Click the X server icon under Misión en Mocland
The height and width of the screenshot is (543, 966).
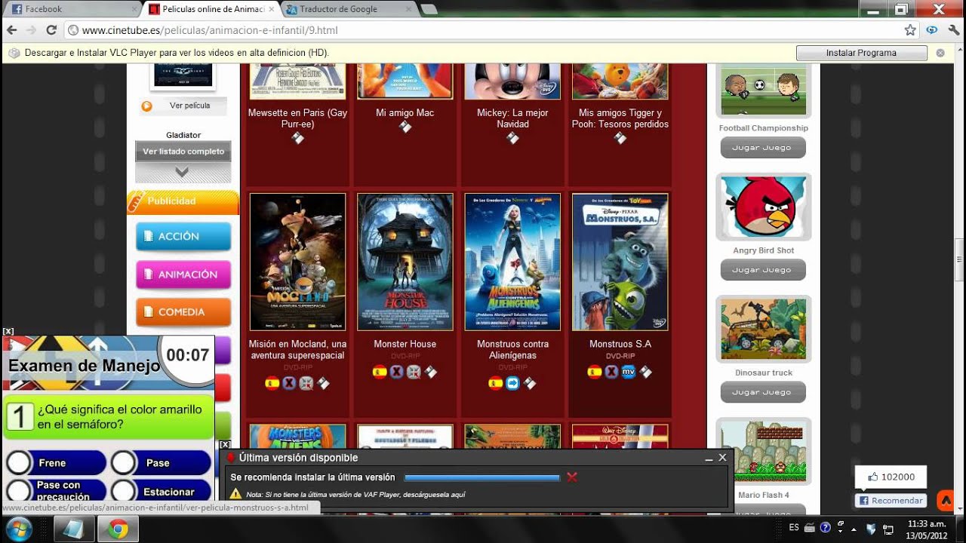(x=289, y=383)
